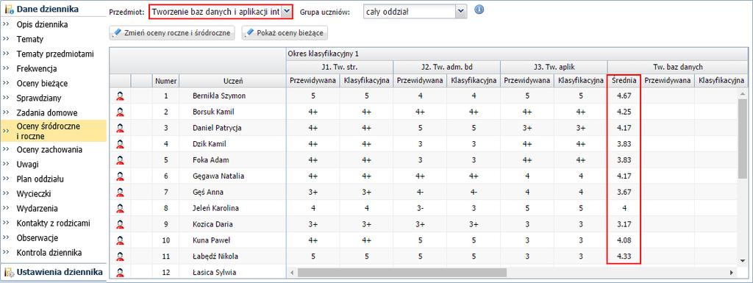Open Uwagi in sidebar
Image resolution: width=753 pixels, height=283 pixels.
pos(28,165)
